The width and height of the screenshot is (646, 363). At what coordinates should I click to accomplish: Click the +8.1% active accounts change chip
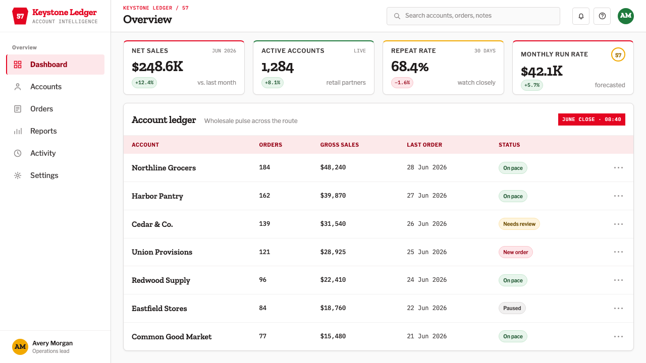tap(273, 83)
